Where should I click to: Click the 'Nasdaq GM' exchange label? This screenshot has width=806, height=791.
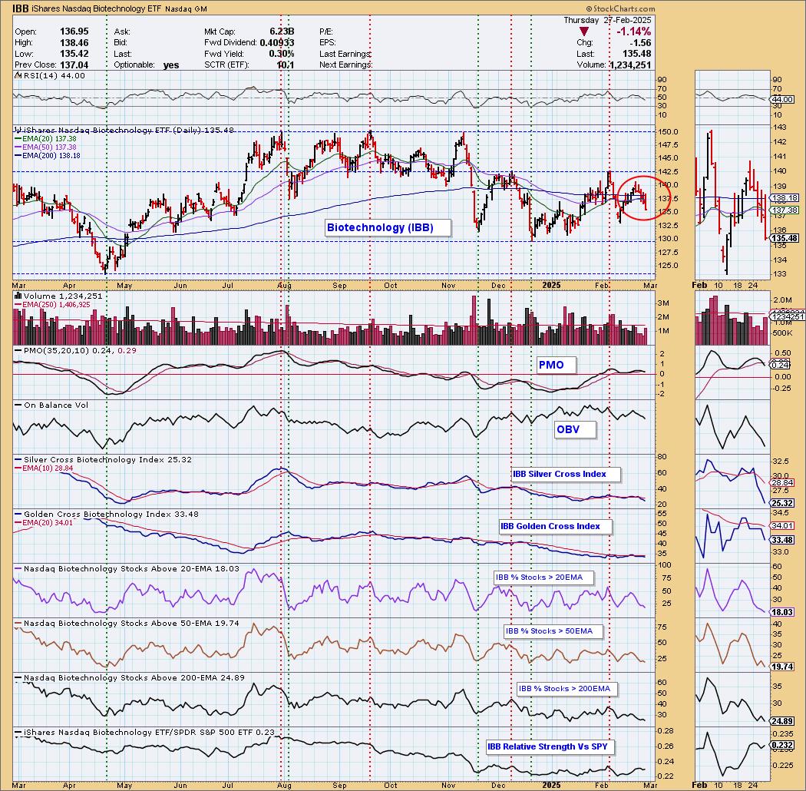(186, 9)
